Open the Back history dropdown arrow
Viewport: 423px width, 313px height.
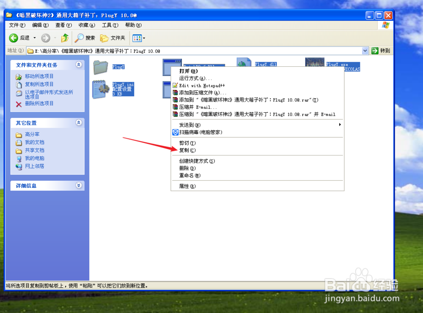(x=35, y=38)
